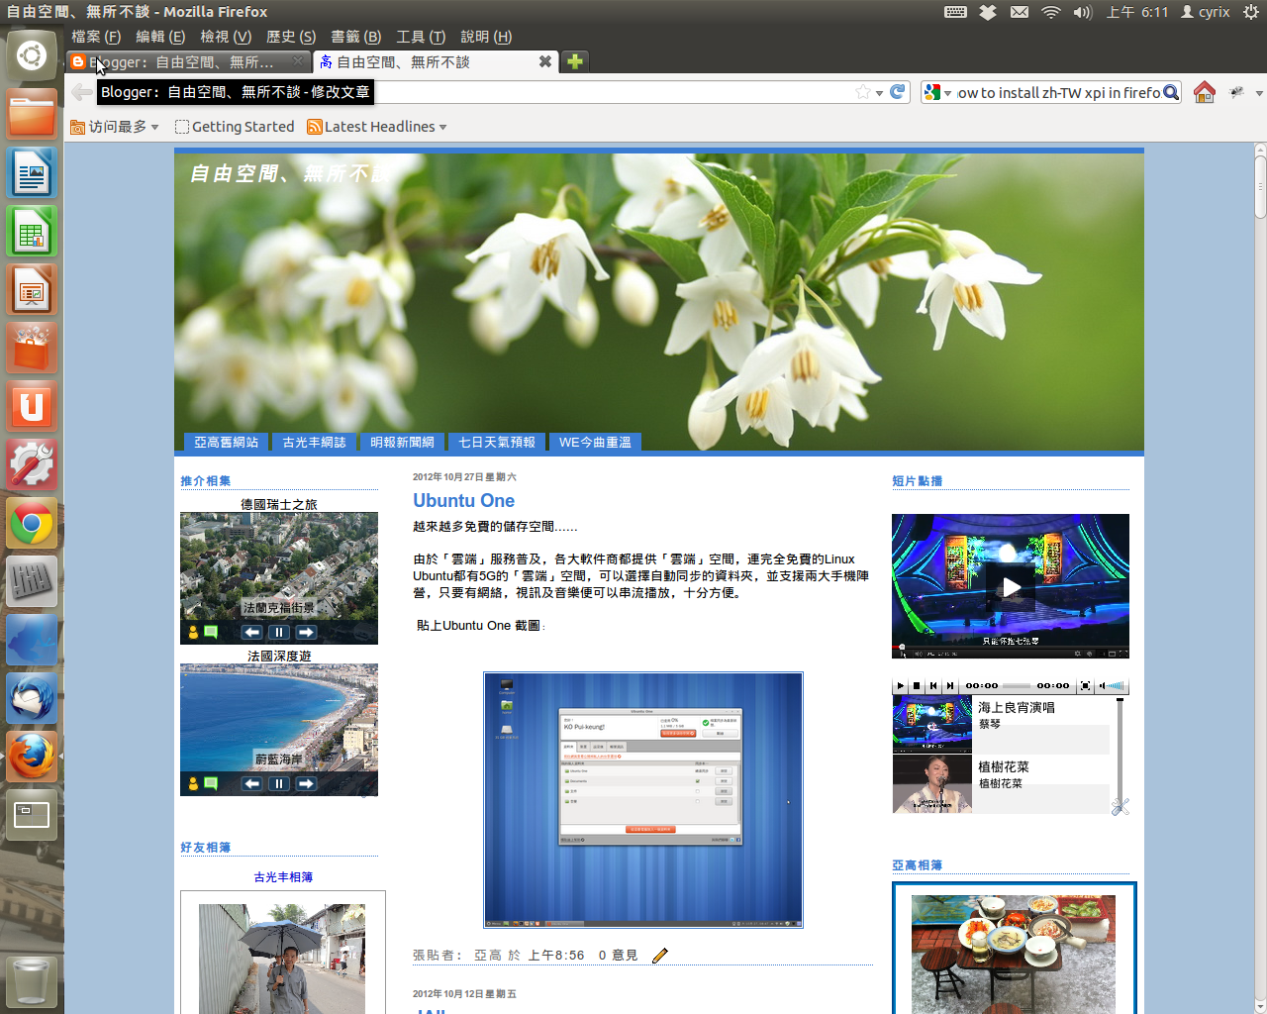Screen dimensions: 1267x1014
Task: Open the Trash in the launcher
Action: [32, 980]
